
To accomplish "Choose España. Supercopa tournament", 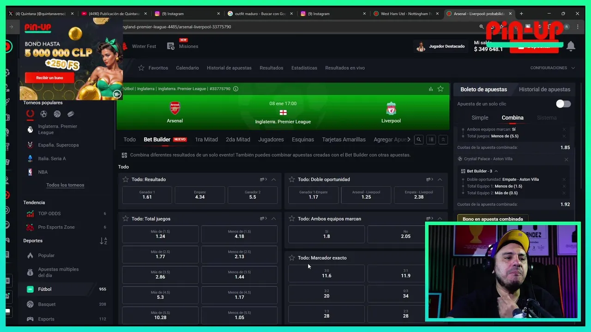I will click(x=66, y=145).
